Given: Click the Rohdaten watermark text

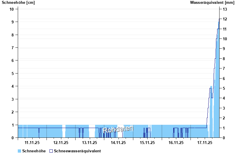Looking at the screenshot, I should [x=118, y=130].
